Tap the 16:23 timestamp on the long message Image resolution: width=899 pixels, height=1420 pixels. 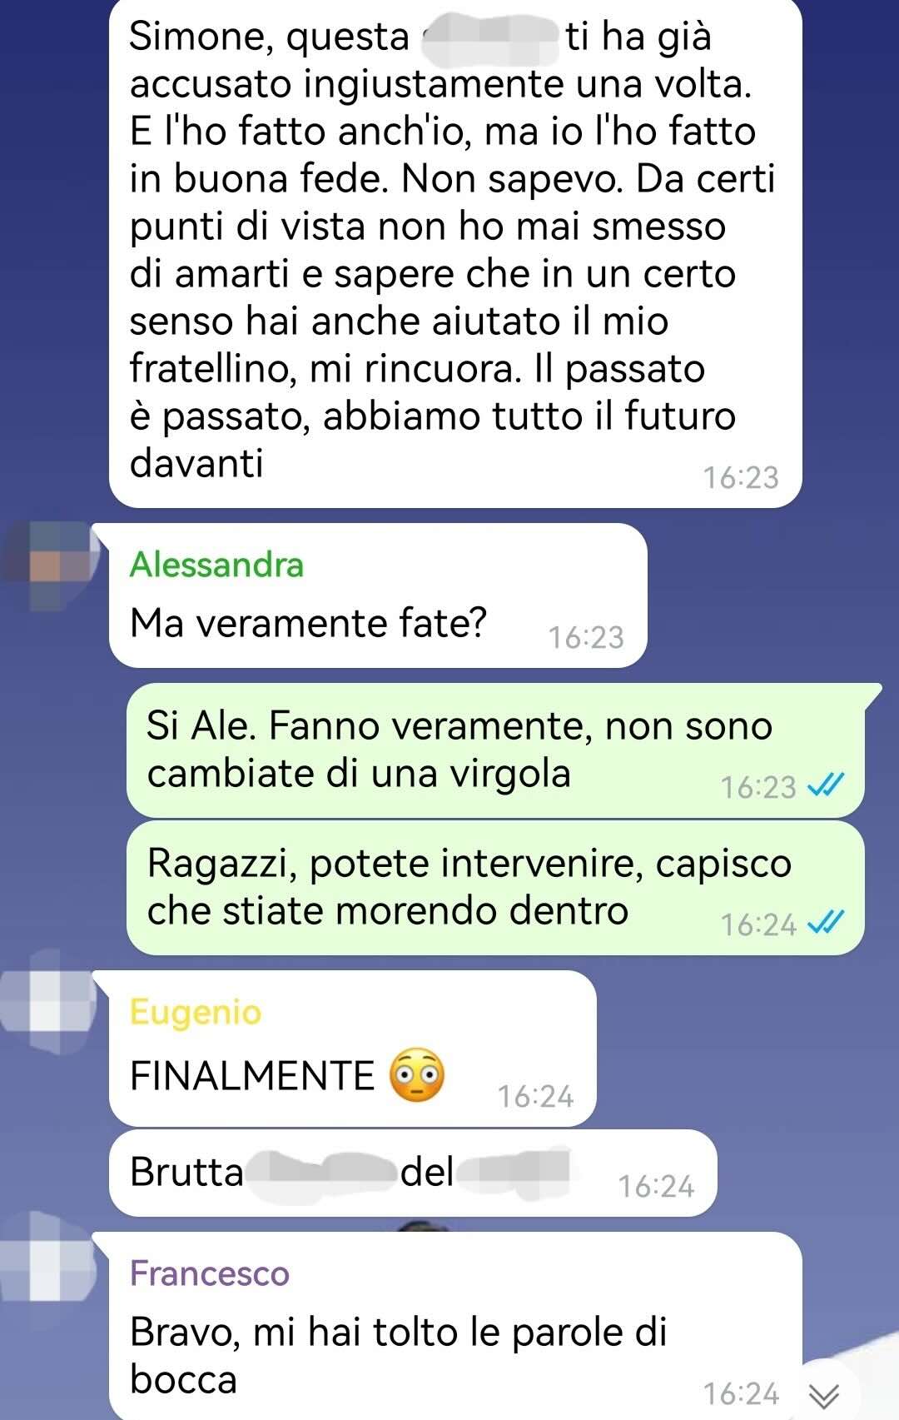click(741, 478)
